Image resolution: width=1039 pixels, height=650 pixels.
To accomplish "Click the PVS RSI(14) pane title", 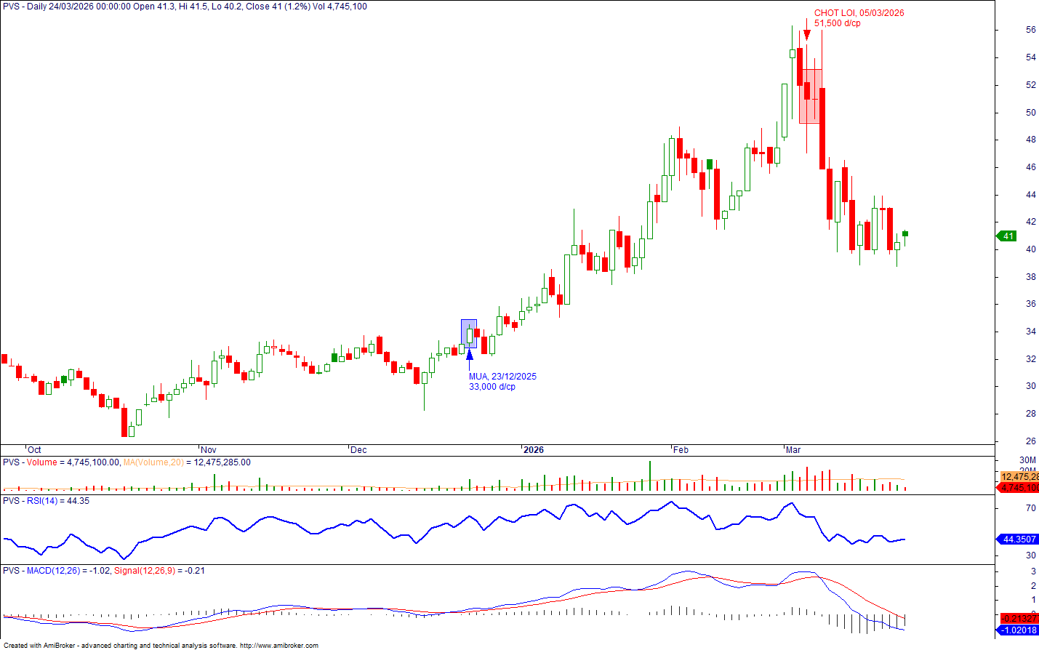I will click(x=46, y=501).
